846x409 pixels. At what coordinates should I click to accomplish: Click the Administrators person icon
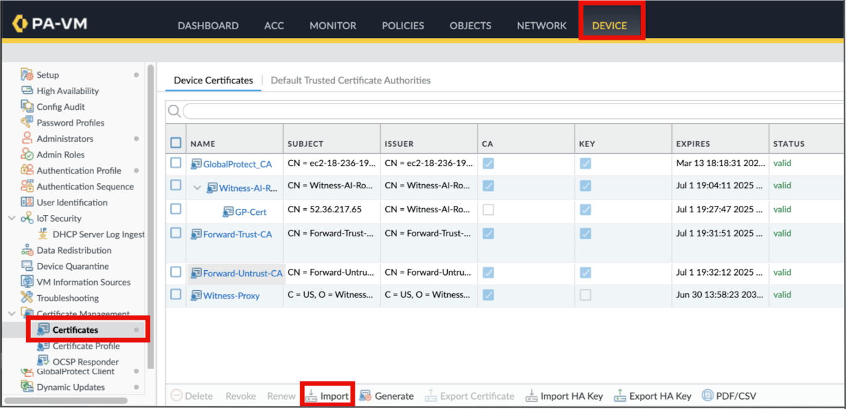[x=27, y=139]
